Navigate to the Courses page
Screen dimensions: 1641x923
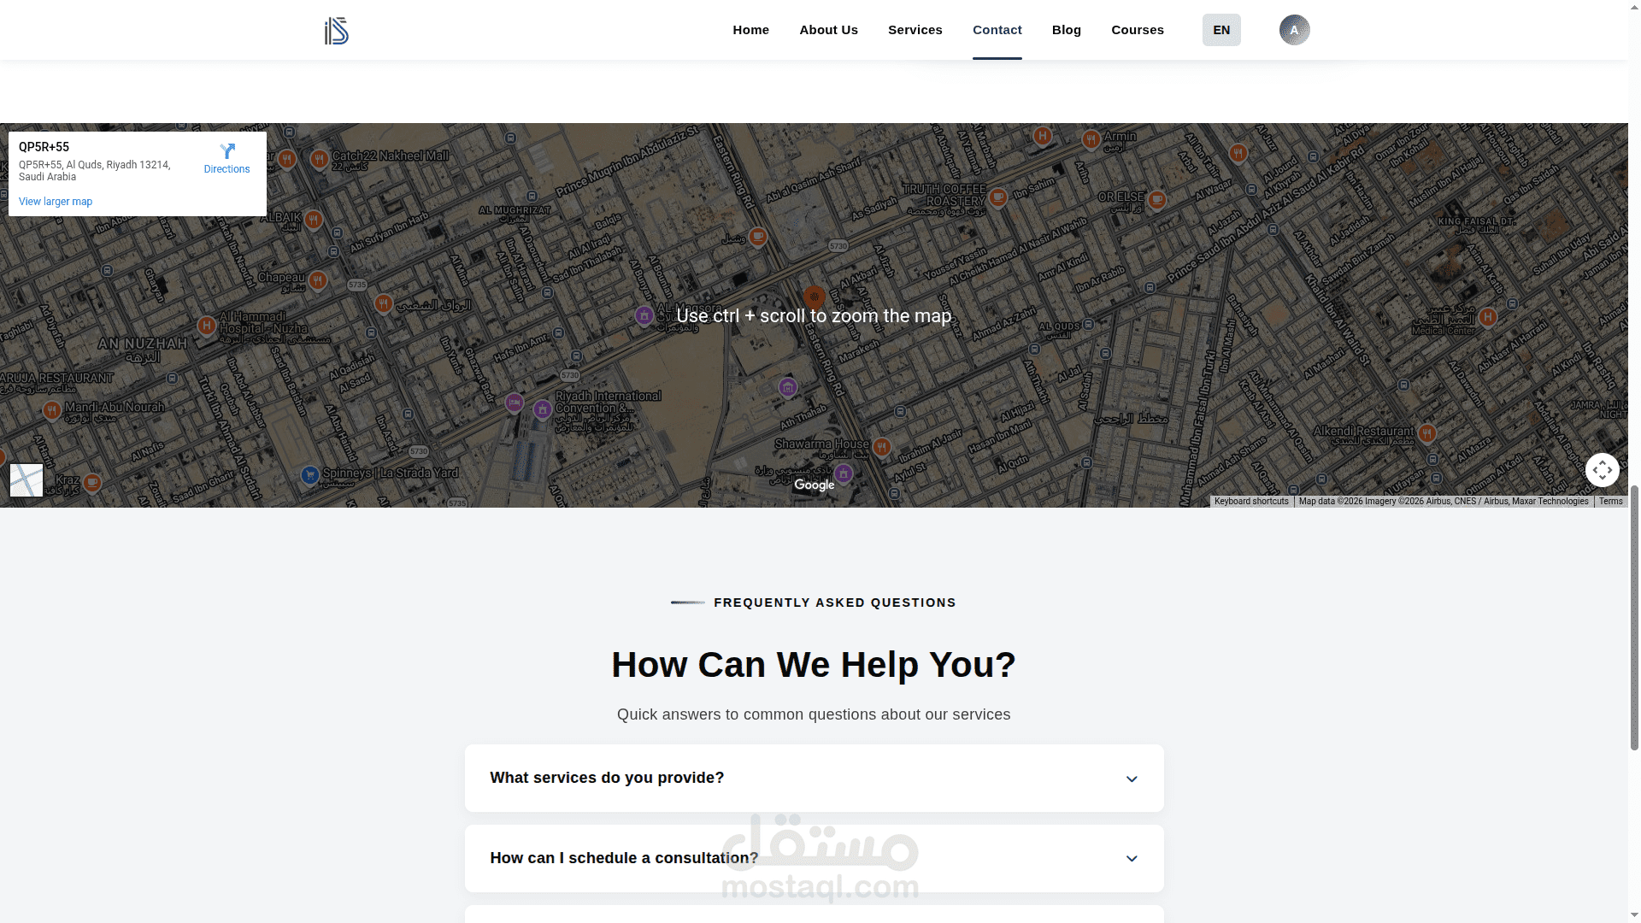point(1137,30)
